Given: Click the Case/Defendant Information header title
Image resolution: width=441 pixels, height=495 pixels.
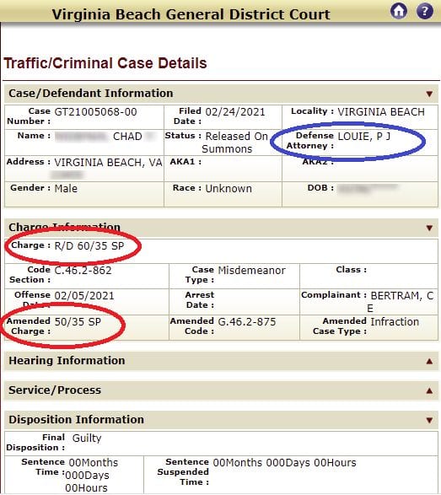Looking at the screenshot, I should pos(91,94).
